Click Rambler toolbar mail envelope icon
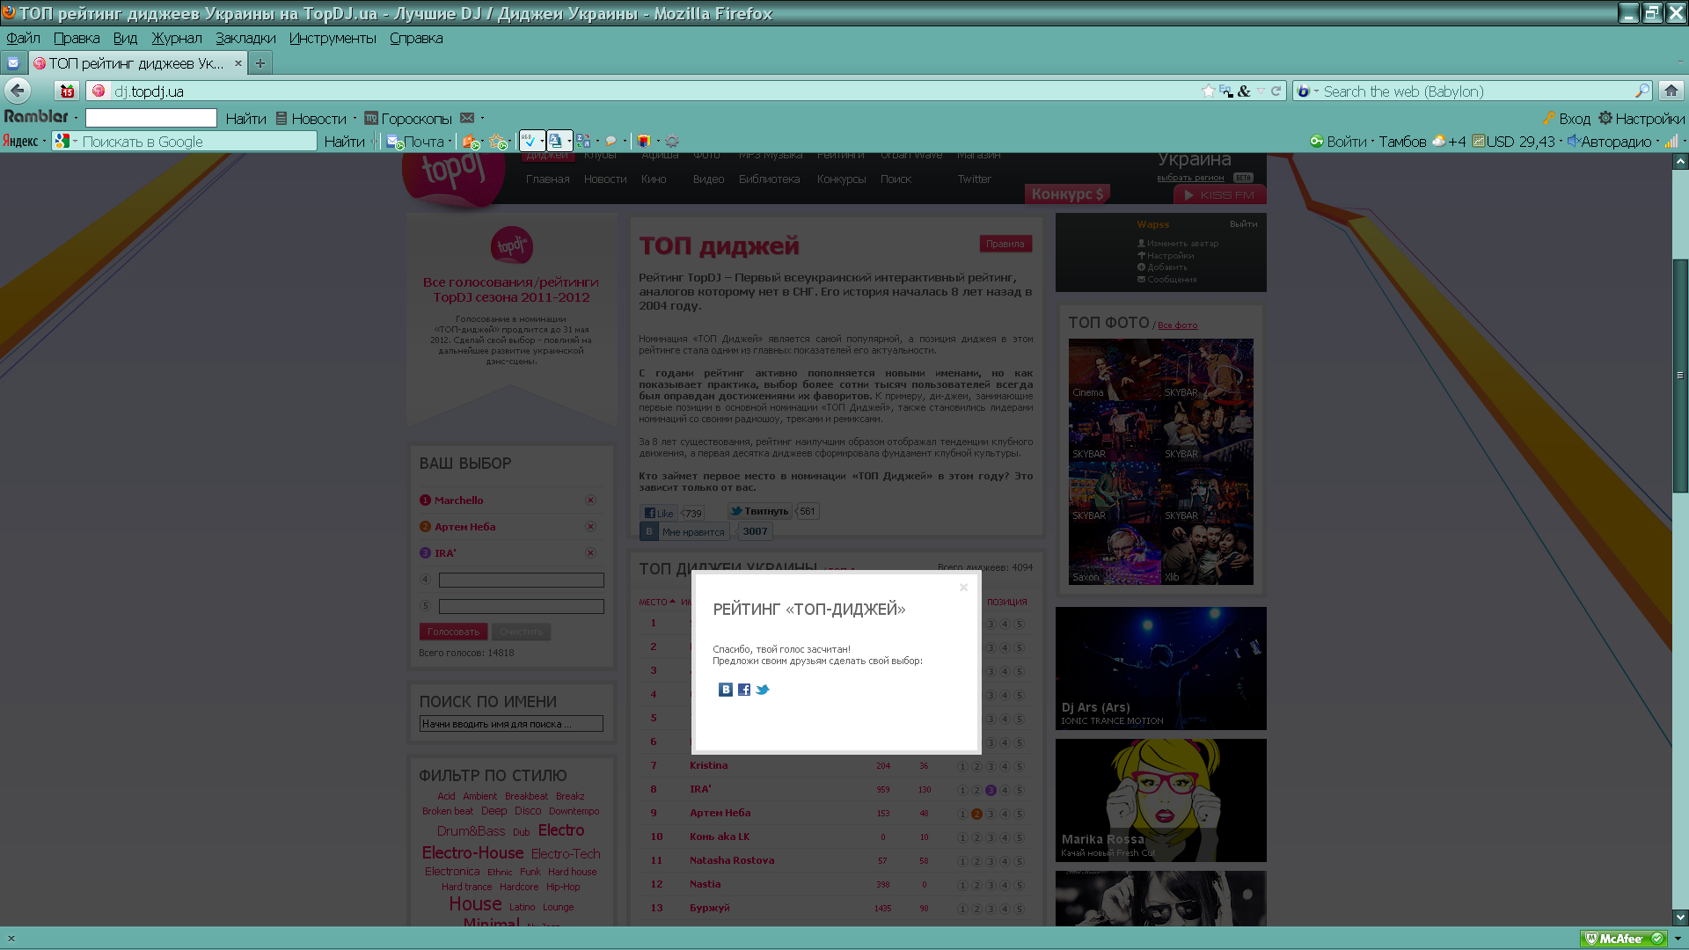Screen dimensions: 1689x950 467,118
